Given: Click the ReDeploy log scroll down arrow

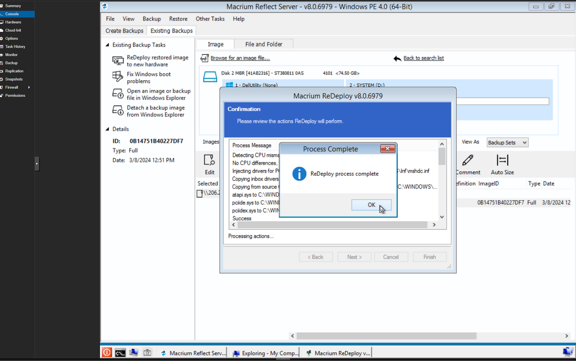Looking at the screenshot, I should pyautogui.click(x=442, y=217).
